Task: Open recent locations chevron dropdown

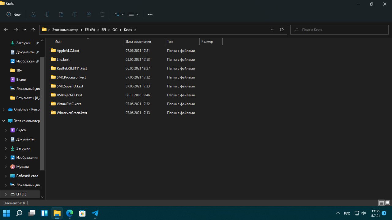Action: coord(25,30)
